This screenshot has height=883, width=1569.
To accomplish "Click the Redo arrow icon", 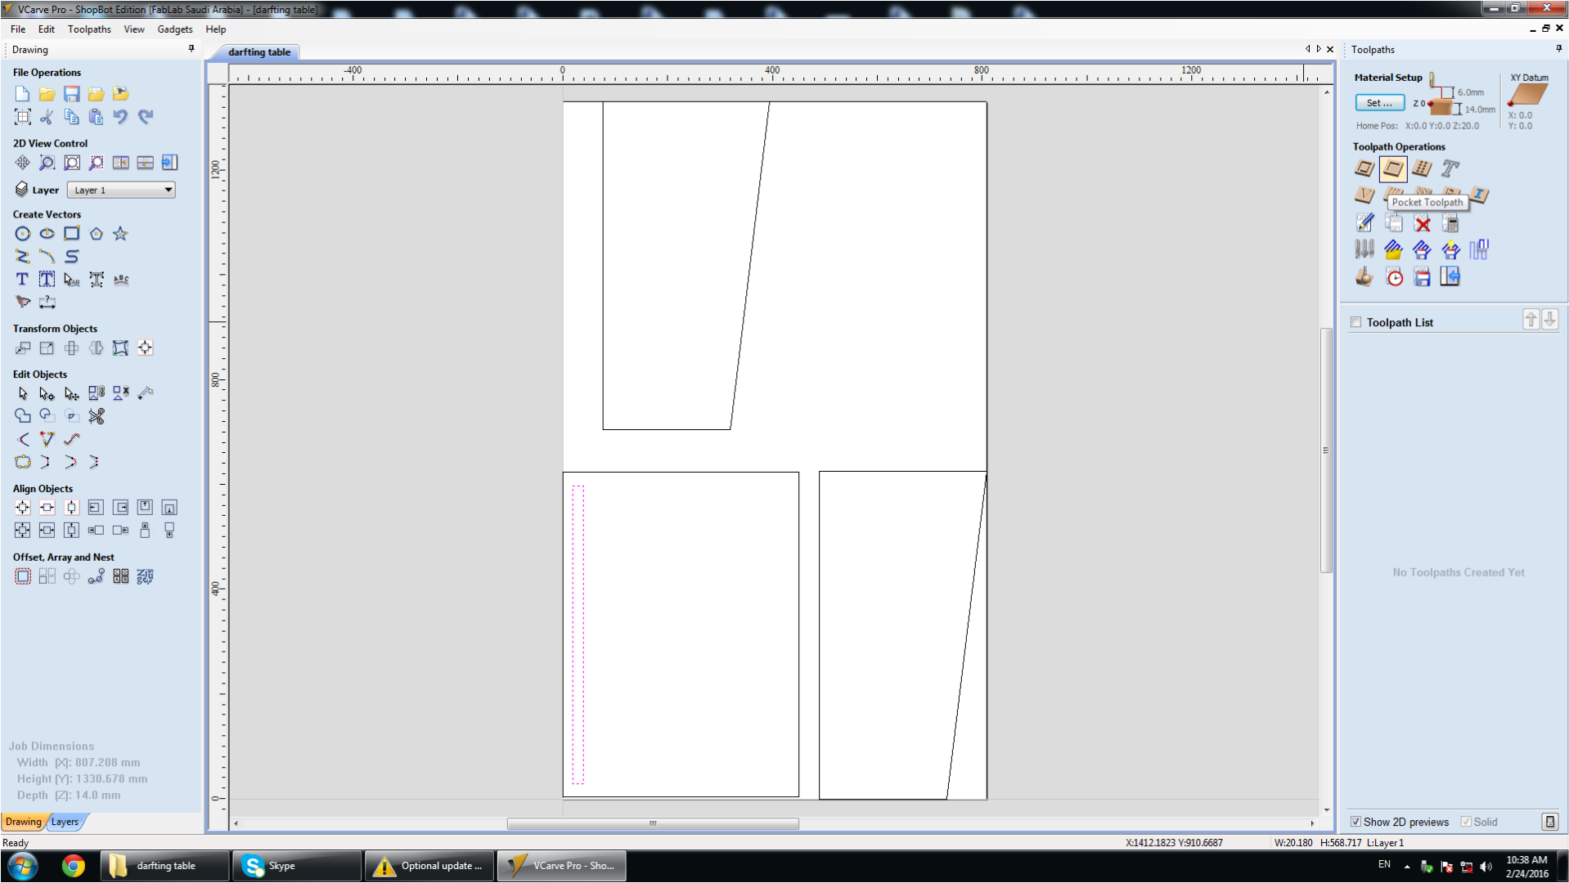I will click(x=146, y=117).
